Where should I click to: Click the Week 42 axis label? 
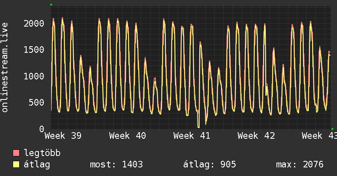pos(256,136)
